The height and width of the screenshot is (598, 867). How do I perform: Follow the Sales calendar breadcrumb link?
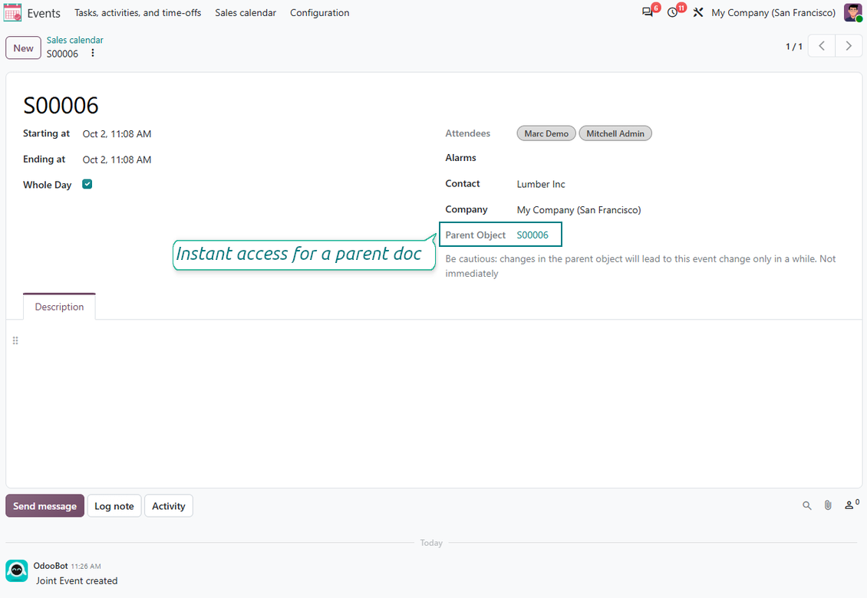point(74,40)
